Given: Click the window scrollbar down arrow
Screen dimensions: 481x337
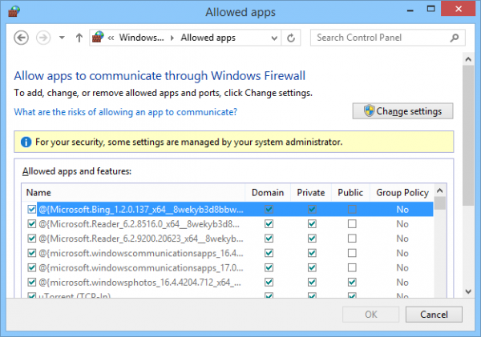Looking at the screenshot, I should pyautogui.click(x=468, y=291).
